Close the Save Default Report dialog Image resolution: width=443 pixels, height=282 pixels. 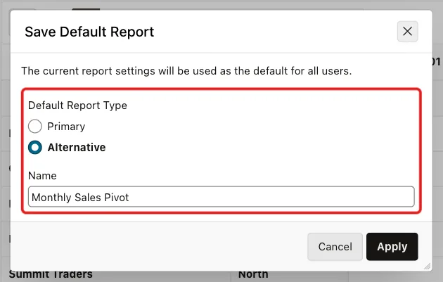[407, 32]
